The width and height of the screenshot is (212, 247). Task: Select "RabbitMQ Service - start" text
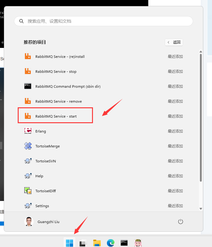(56, 116)
